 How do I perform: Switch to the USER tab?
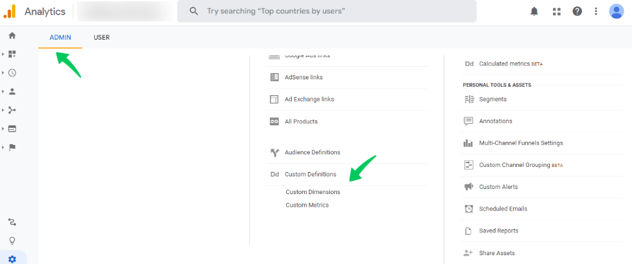102,38
